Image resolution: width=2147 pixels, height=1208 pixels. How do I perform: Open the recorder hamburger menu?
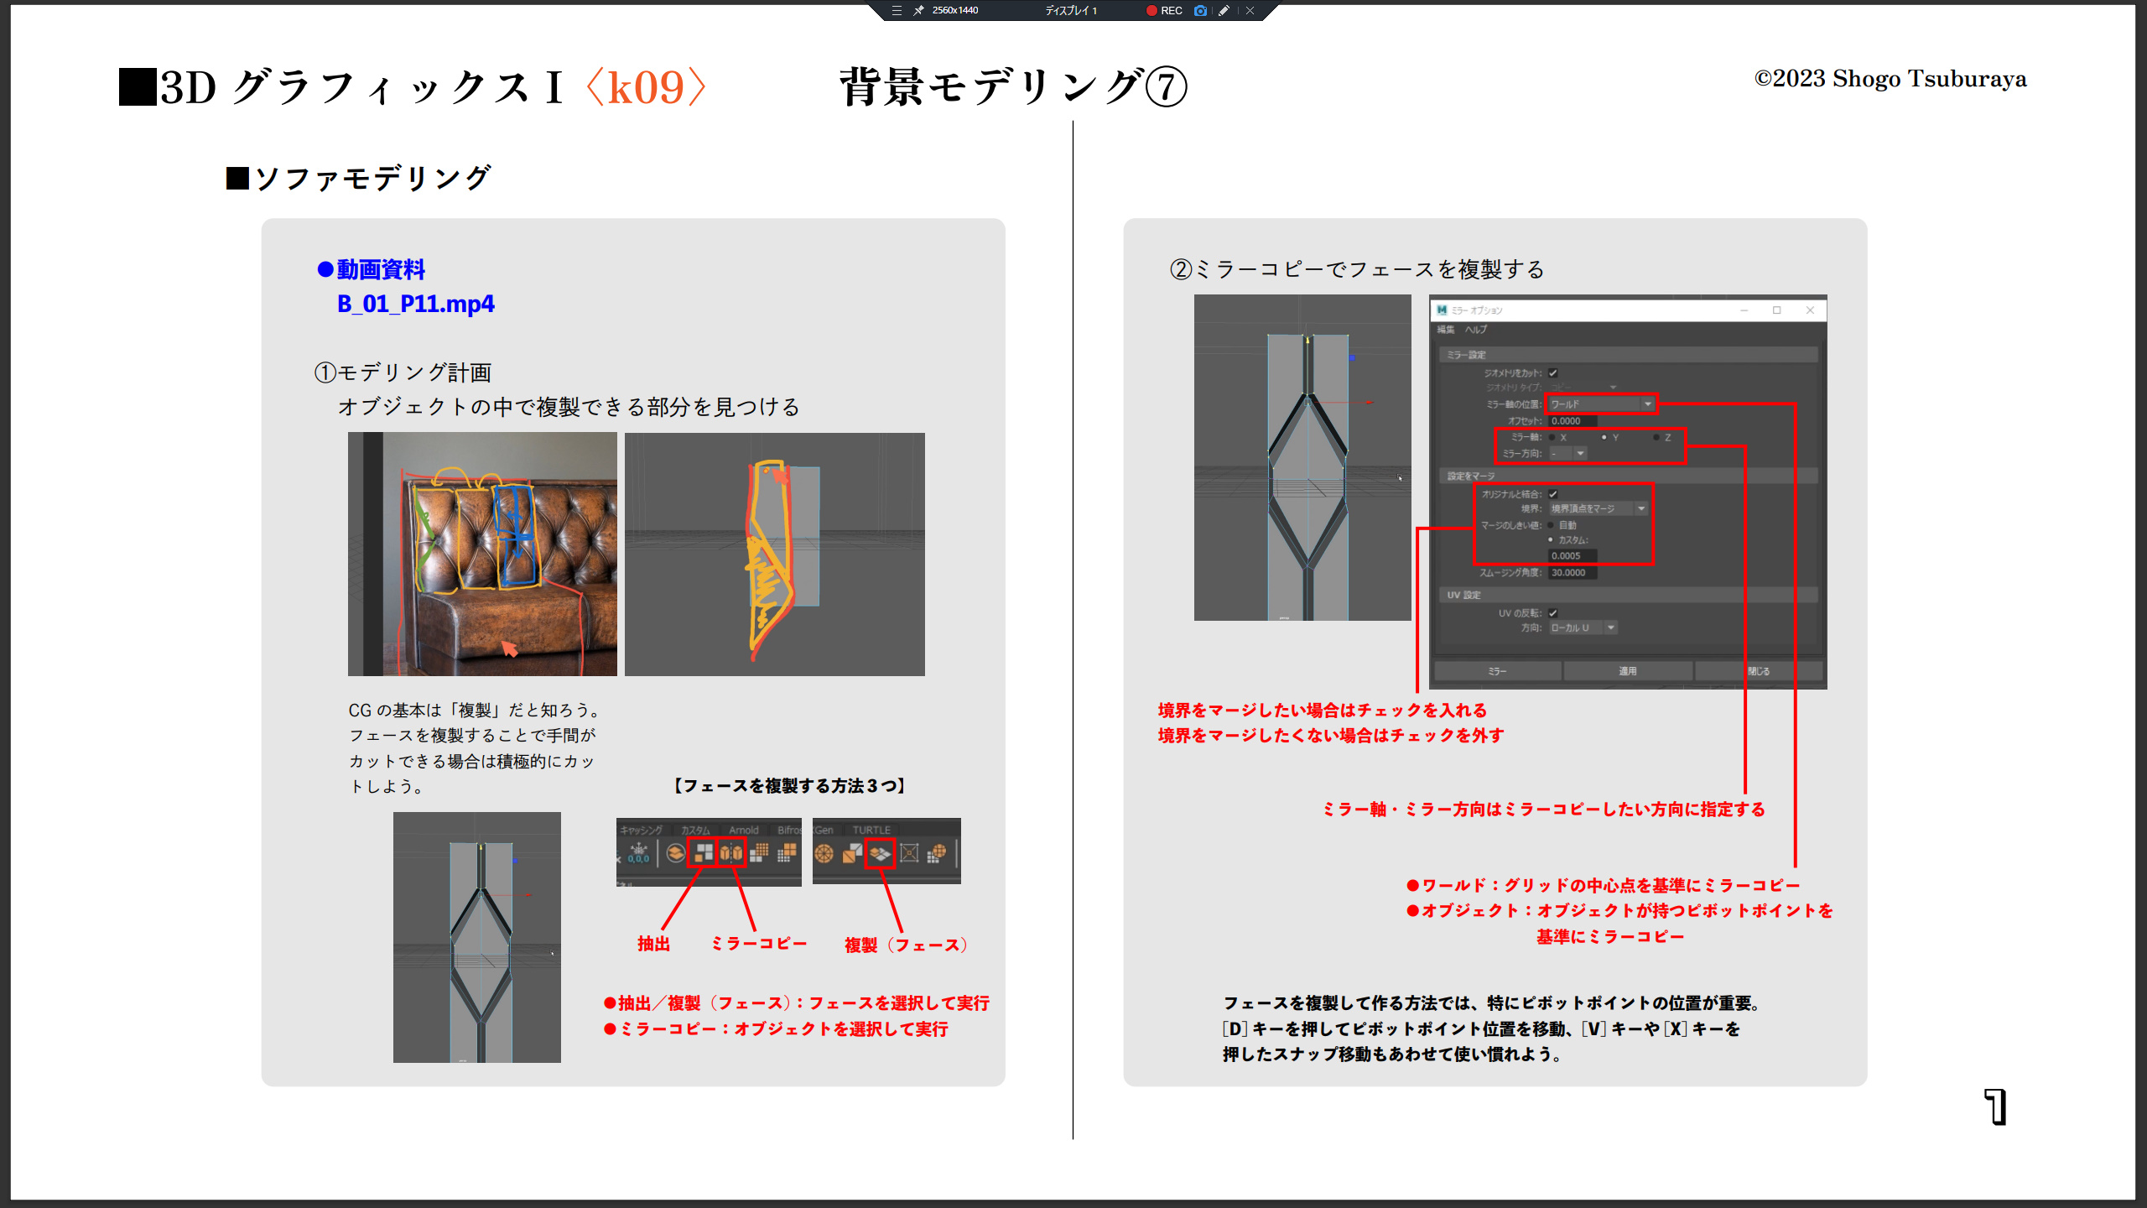tap(897, 11)
